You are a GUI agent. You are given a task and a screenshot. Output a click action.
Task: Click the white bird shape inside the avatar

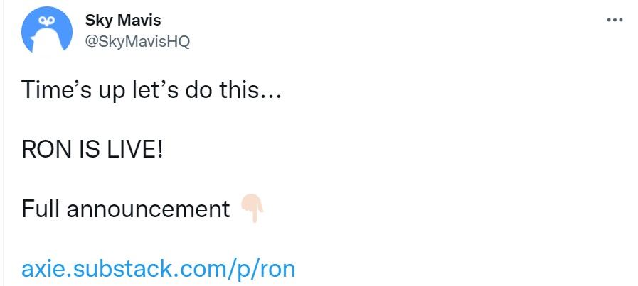point(46,40)
